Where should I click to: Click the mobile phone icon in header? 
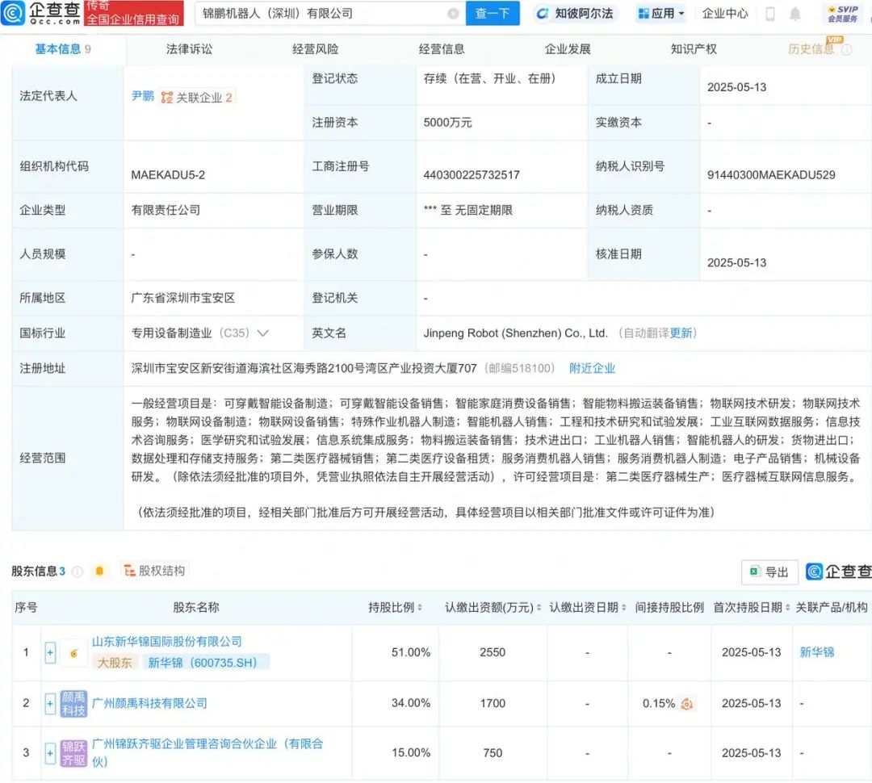pos(770,14)
